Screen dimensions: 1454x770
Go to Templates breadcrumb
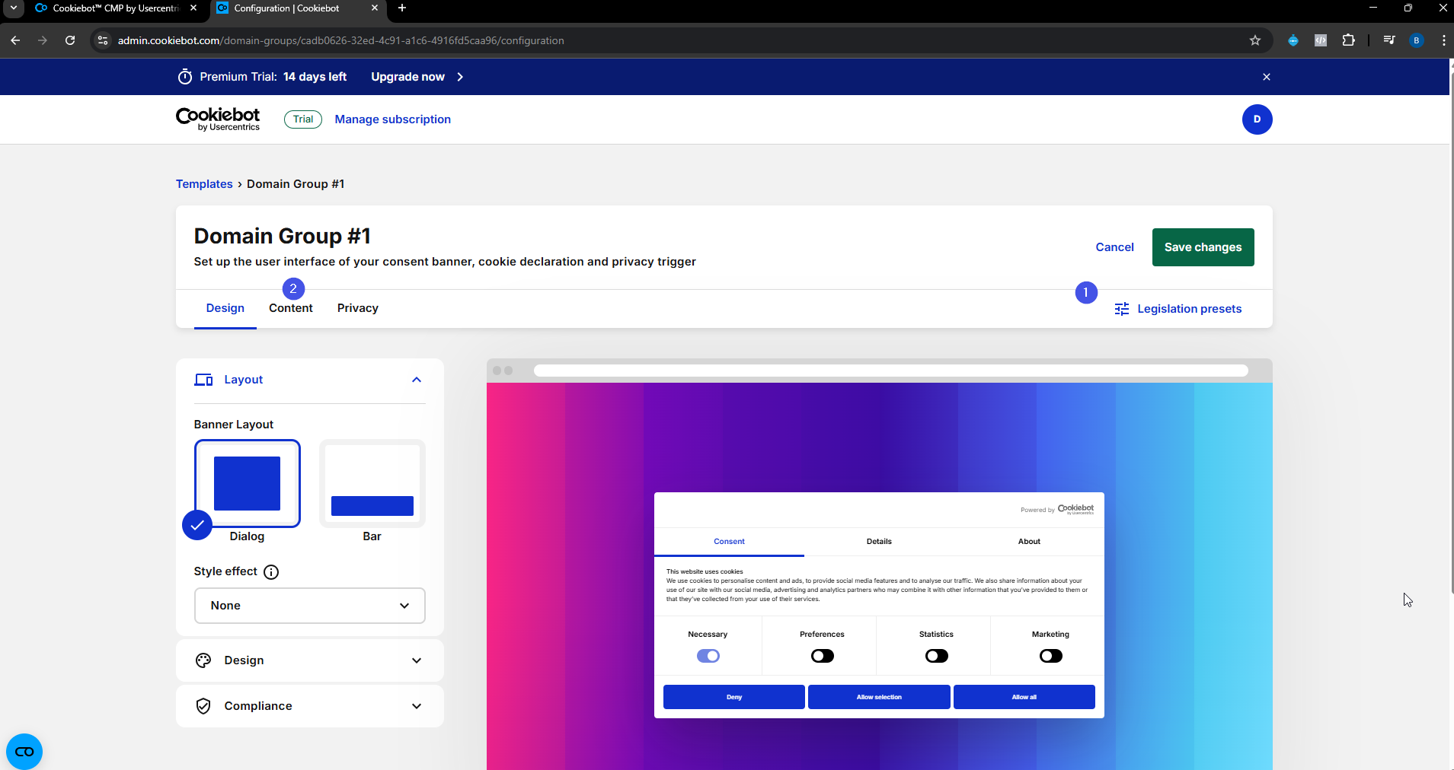(204, 184)
